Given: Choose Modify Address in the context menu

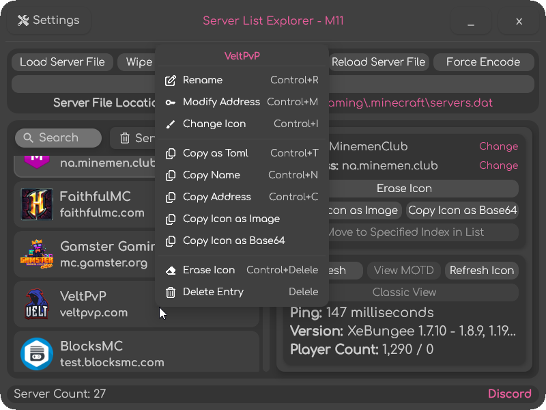Looking at the screenshot, I should [242, 102].
